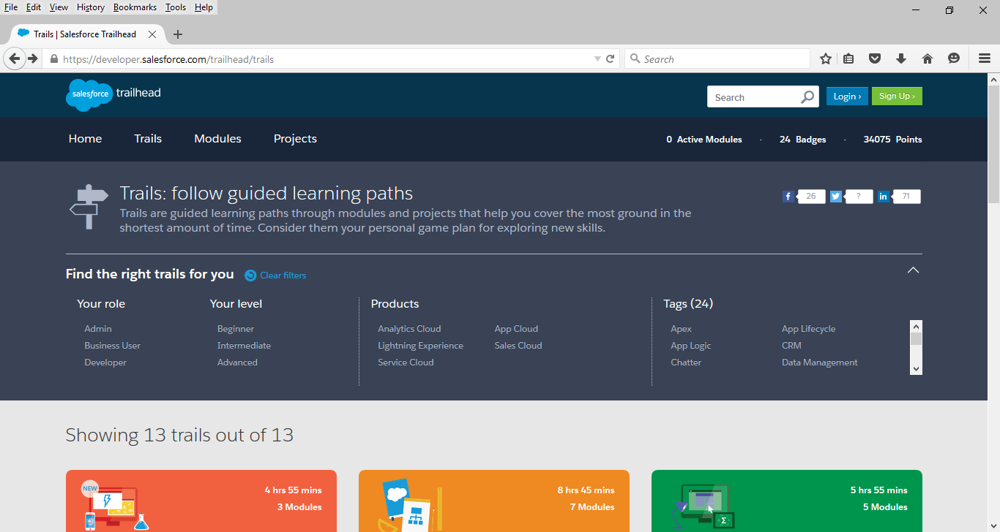Select the Apex tag

click(x=681, y=329)
